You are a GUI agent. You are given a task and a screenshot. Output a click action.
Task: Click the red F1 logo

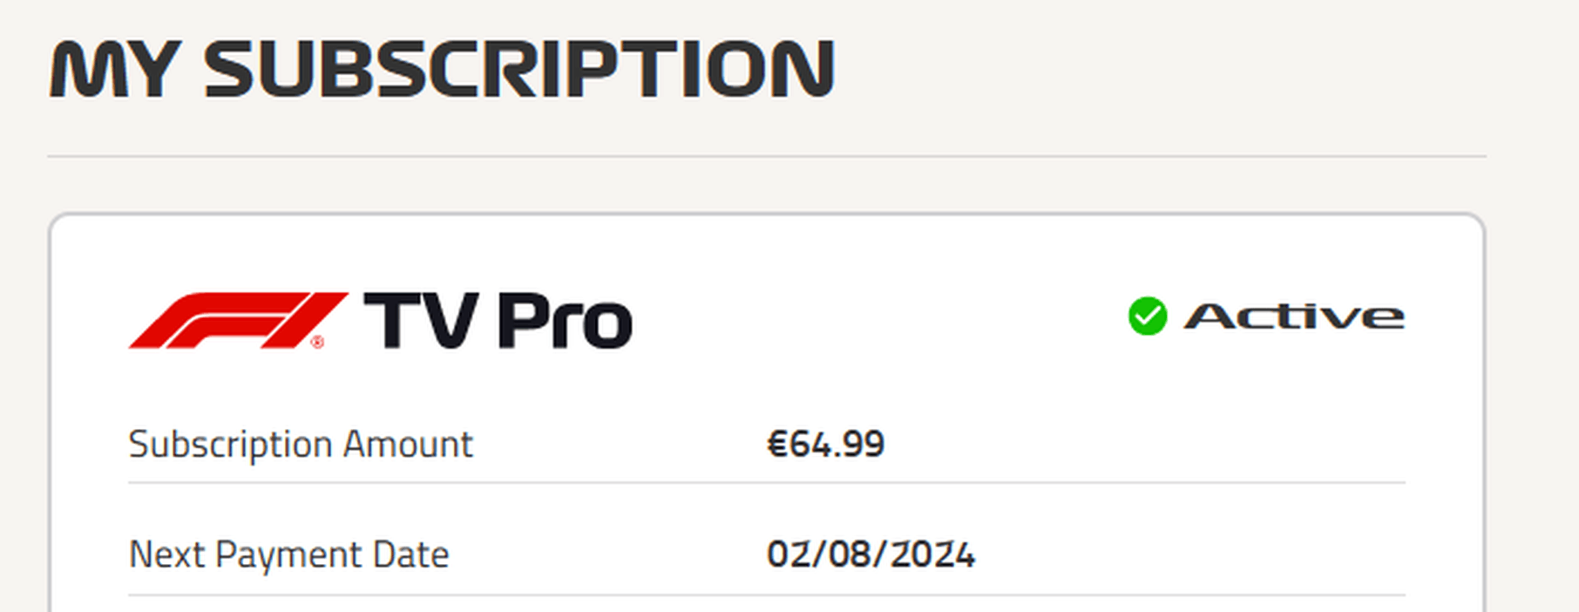pyautogui.click(x=238, y=320)
